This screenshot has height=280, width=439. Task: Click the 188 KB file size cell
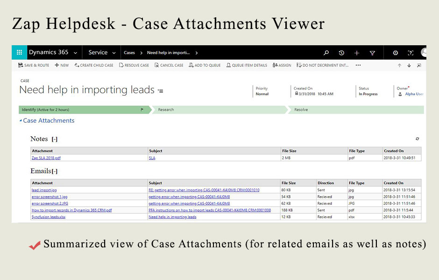point(298,210)
